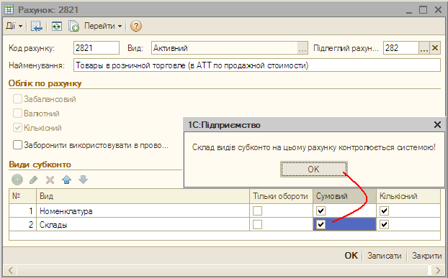Move subkonto up with the blue arrow

coord(66,180)
